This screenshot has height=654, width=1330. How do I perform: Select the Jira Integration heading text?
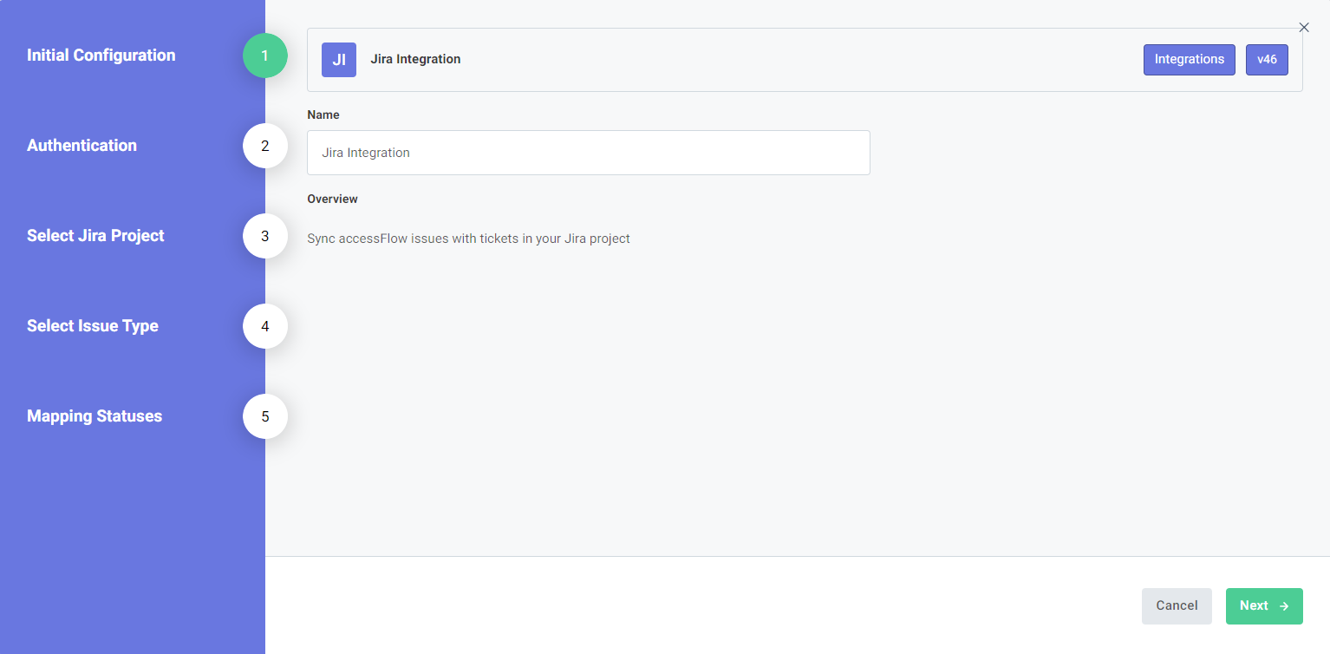(x=415, y=59)
